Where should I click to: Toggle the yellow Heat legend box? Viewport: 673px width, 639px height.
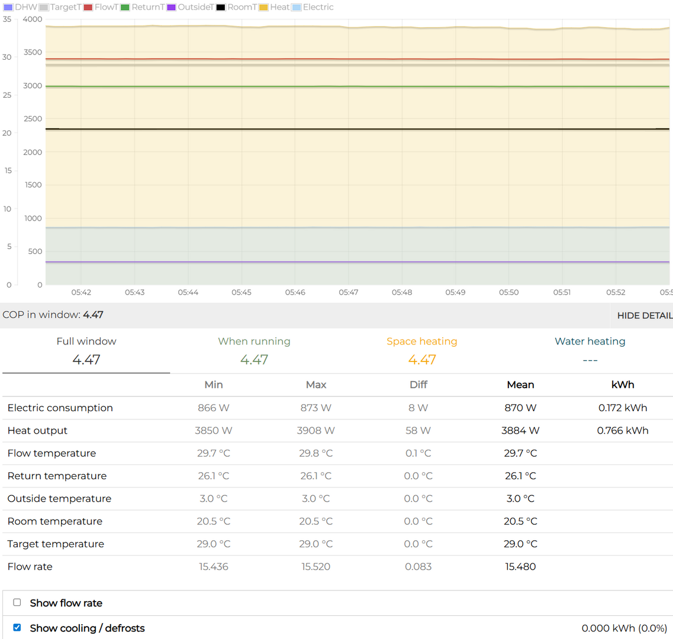coord(263,8)
